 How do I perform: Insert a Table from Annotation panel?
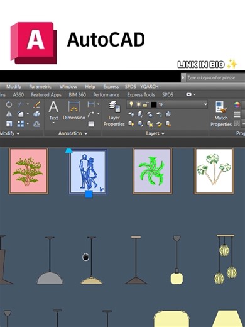(91, 124)
